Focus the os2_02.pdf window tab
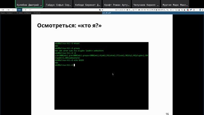Viewport: 204px width, 115px height. click(x=153, y=13)
